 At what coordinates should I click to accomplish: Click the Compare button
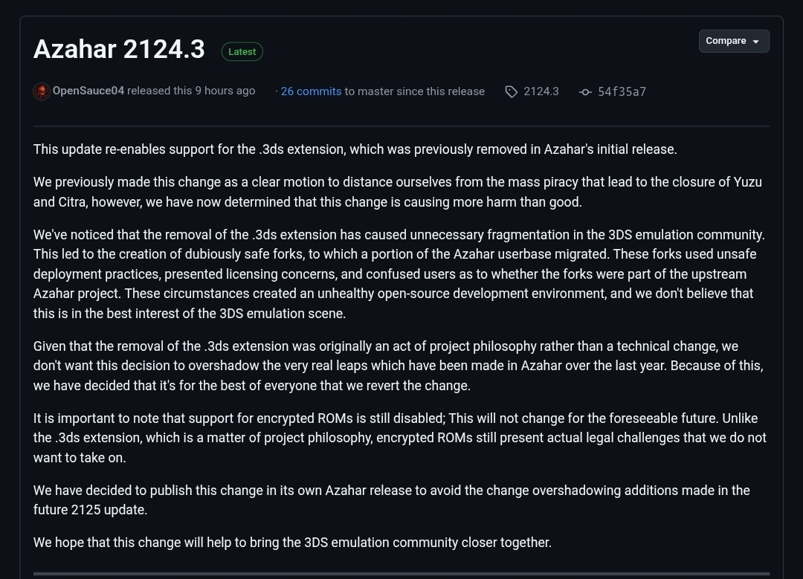(726, 41)
